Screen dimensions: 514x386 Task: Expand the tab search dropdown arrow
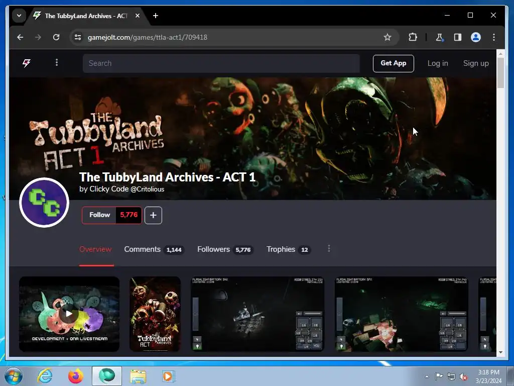(x=19, y=16)
